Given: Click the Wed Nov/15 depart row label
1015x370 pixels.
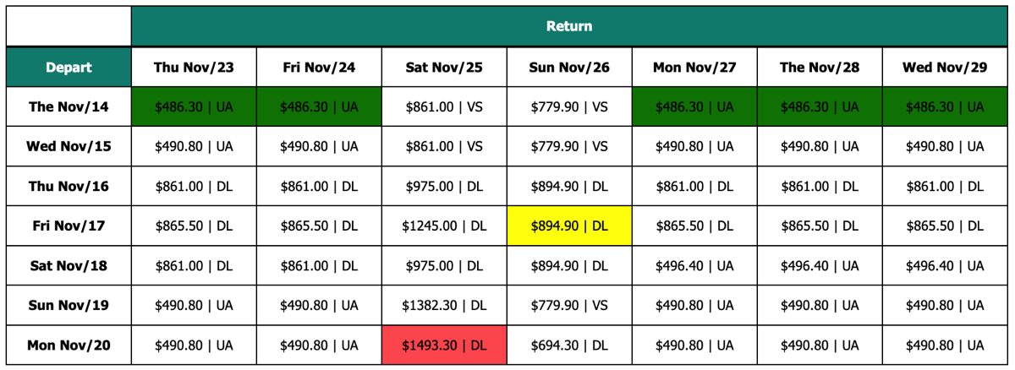Looking at the screenshot, I should click(x=69, y=146).
